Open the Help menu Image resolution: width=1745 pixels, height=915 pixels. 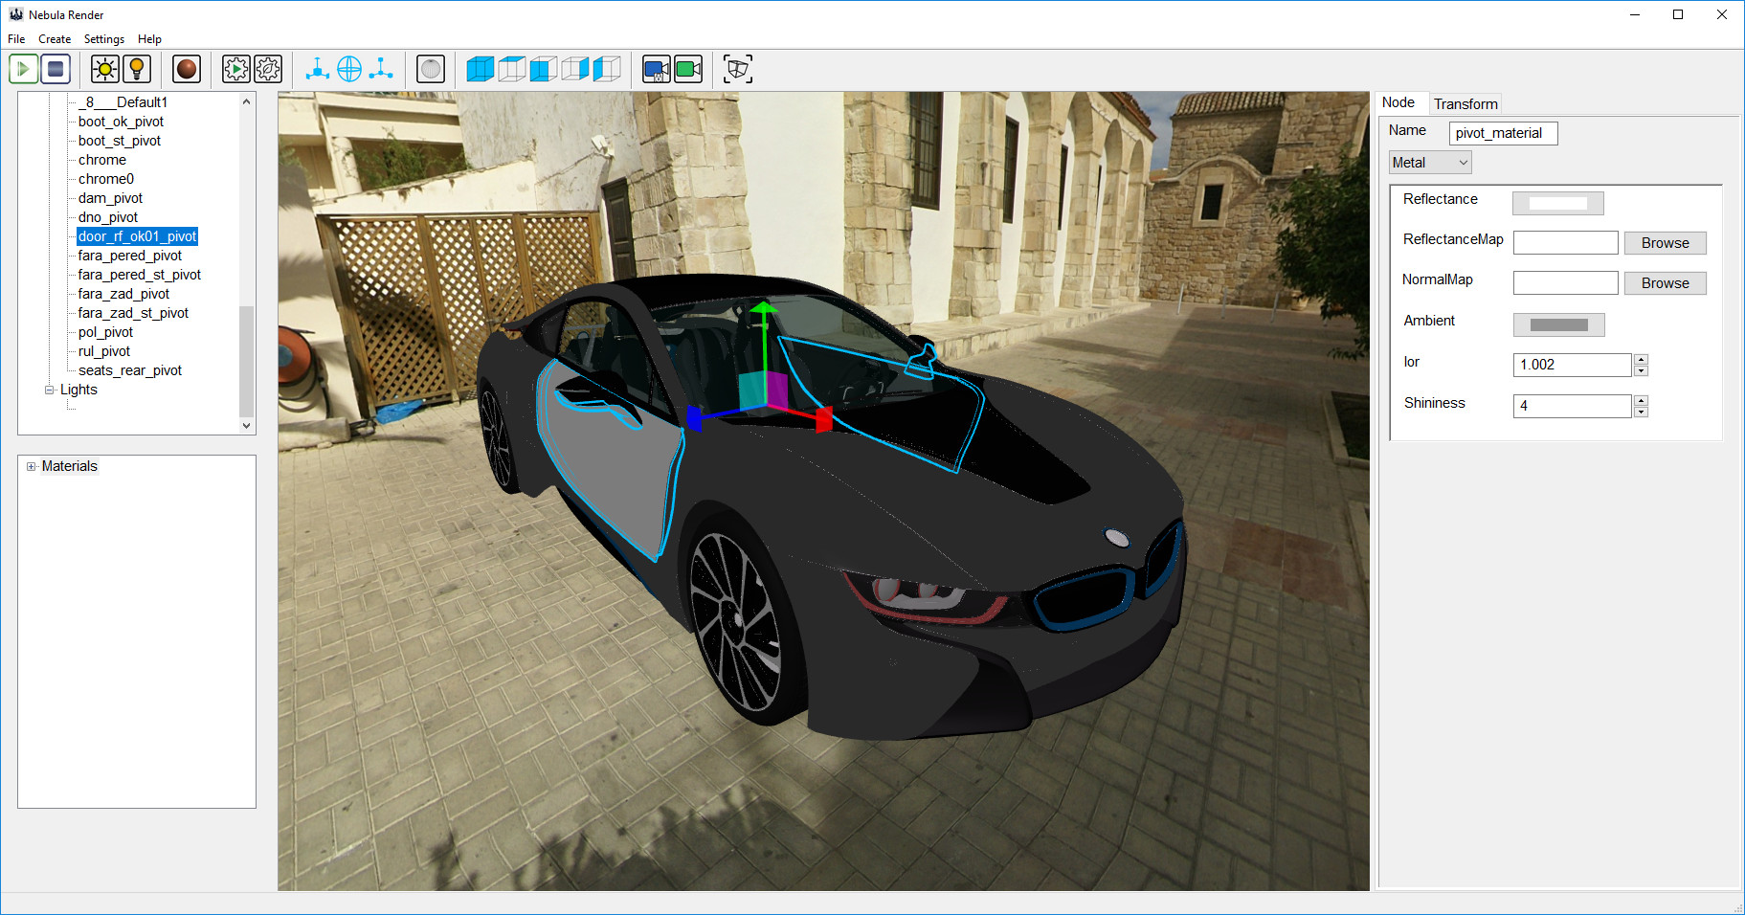pyautogui.click(x=149, y=39)
